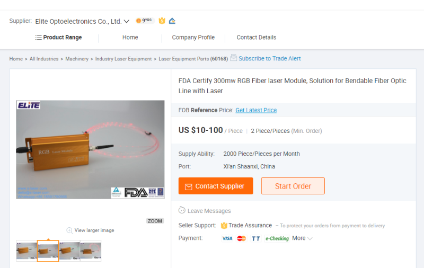Click the e-Checking payment icon

pyautogui.click(x=277, y=238)
